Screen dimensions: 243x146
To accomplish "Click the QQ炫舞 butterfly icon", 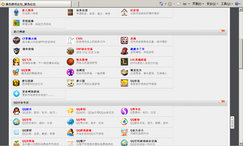I will [16, 72].
